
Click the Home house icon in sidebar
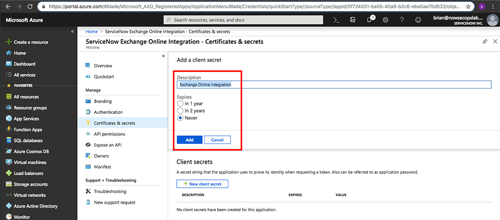point(9,53)
